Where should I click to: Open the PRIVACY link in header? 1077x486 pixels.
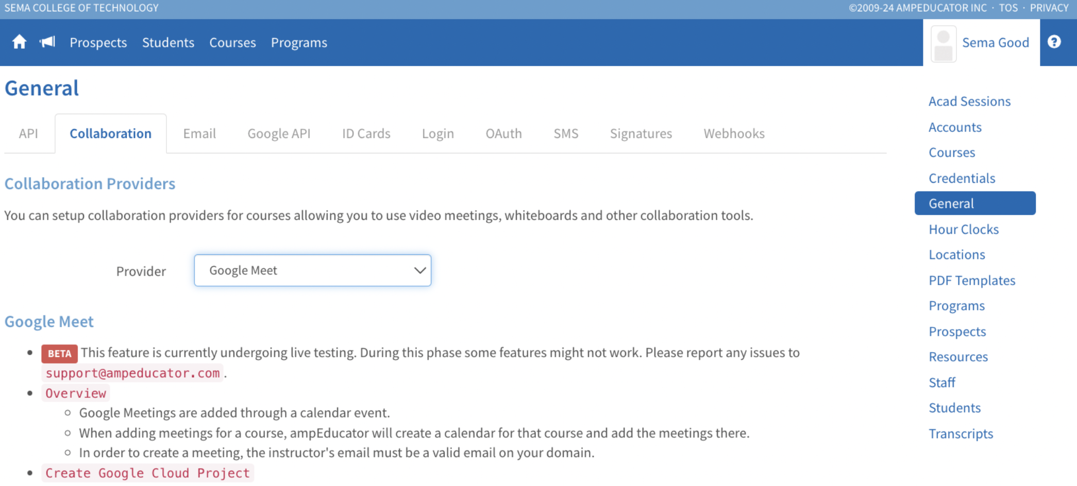click(1049, 8)
